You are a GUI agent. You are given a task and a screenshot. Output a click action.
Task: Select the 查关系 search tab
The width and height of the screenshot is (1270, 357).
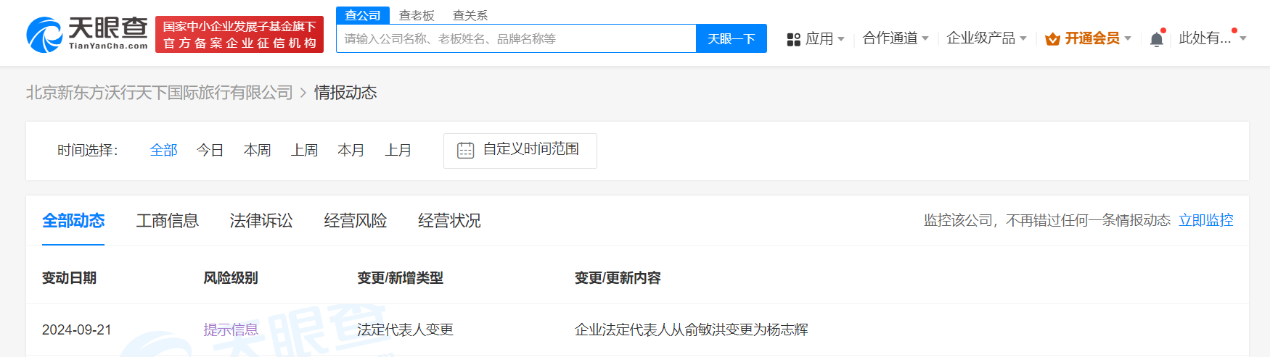point(470,15)
